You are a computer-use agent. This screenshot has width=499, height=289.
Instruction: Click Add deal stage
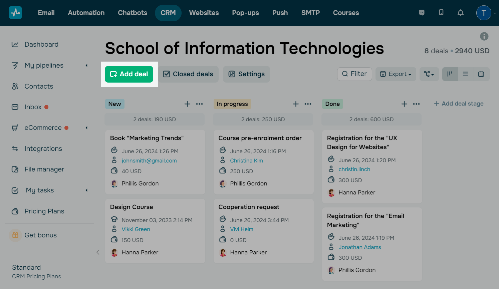[459, 104]
